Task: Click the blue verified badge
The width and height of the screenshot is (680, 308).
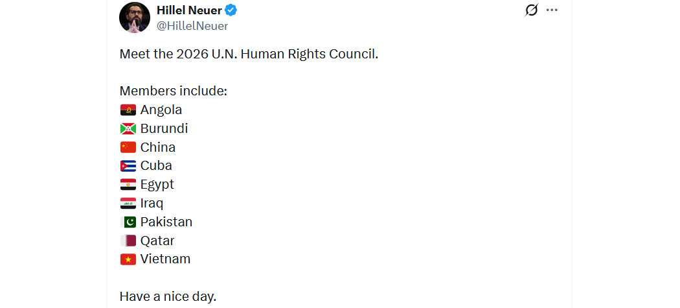Action: click(231, 10)
